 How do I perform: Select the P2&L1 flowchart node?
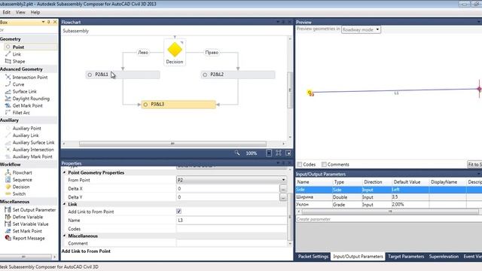(x=123, y=75)
